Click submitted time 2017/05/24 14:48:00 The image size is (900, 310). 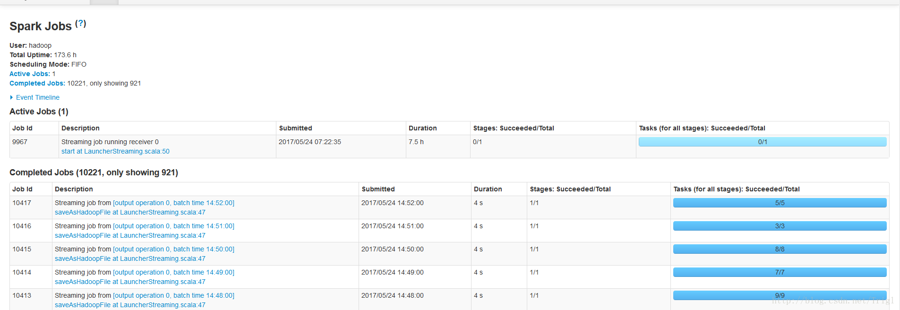[393, 295]
